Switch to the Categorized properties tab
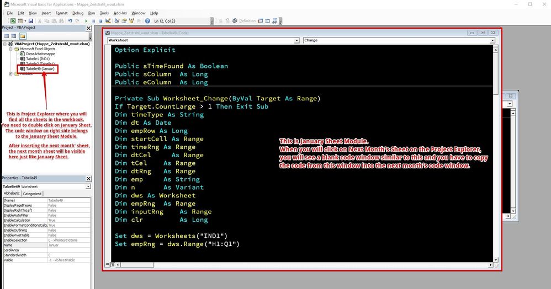 [33, 194]
